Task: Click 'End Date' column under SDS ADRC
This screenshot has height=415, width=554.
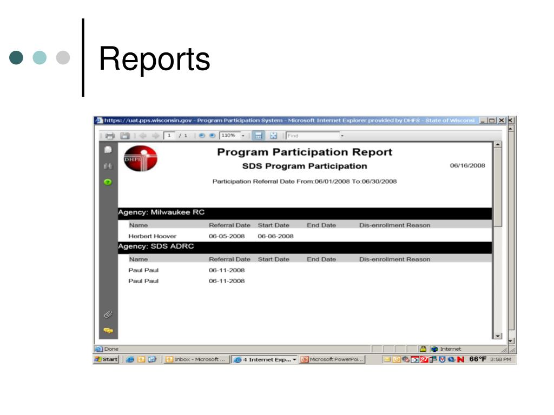Action: 321,259
